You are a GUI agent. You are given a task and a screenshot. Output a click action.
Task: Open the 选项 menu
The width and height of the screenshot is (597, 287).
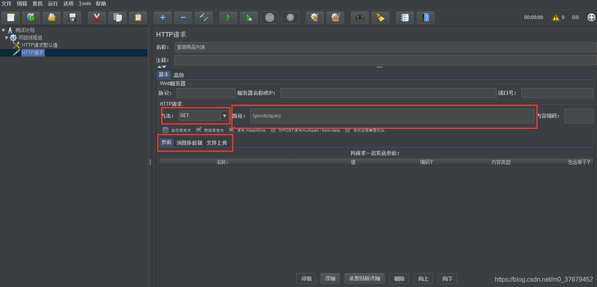pos(69,4)
